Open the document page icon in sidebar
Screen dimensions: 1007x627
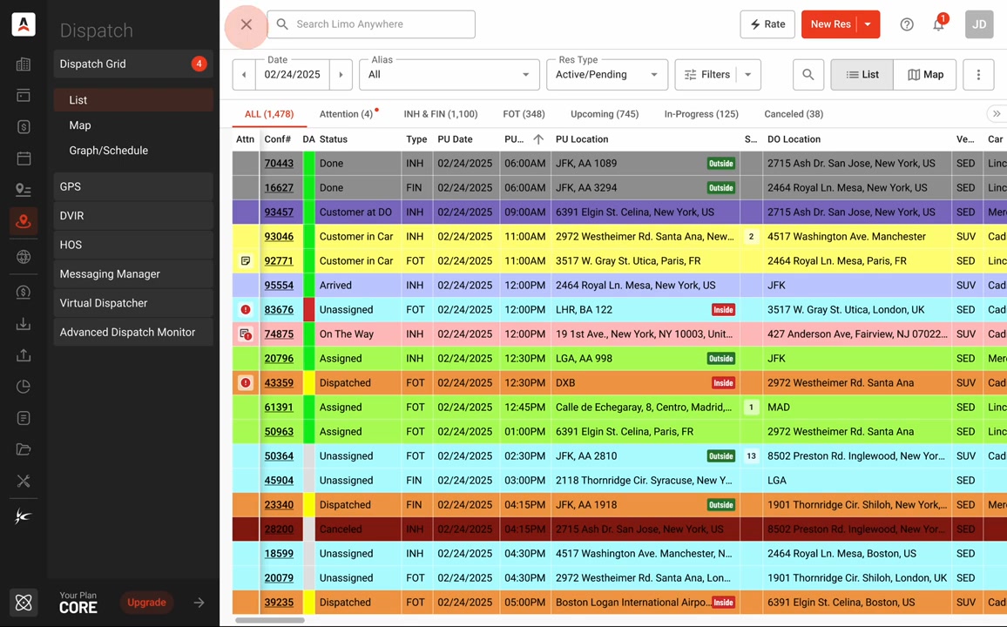pos(24,418)
